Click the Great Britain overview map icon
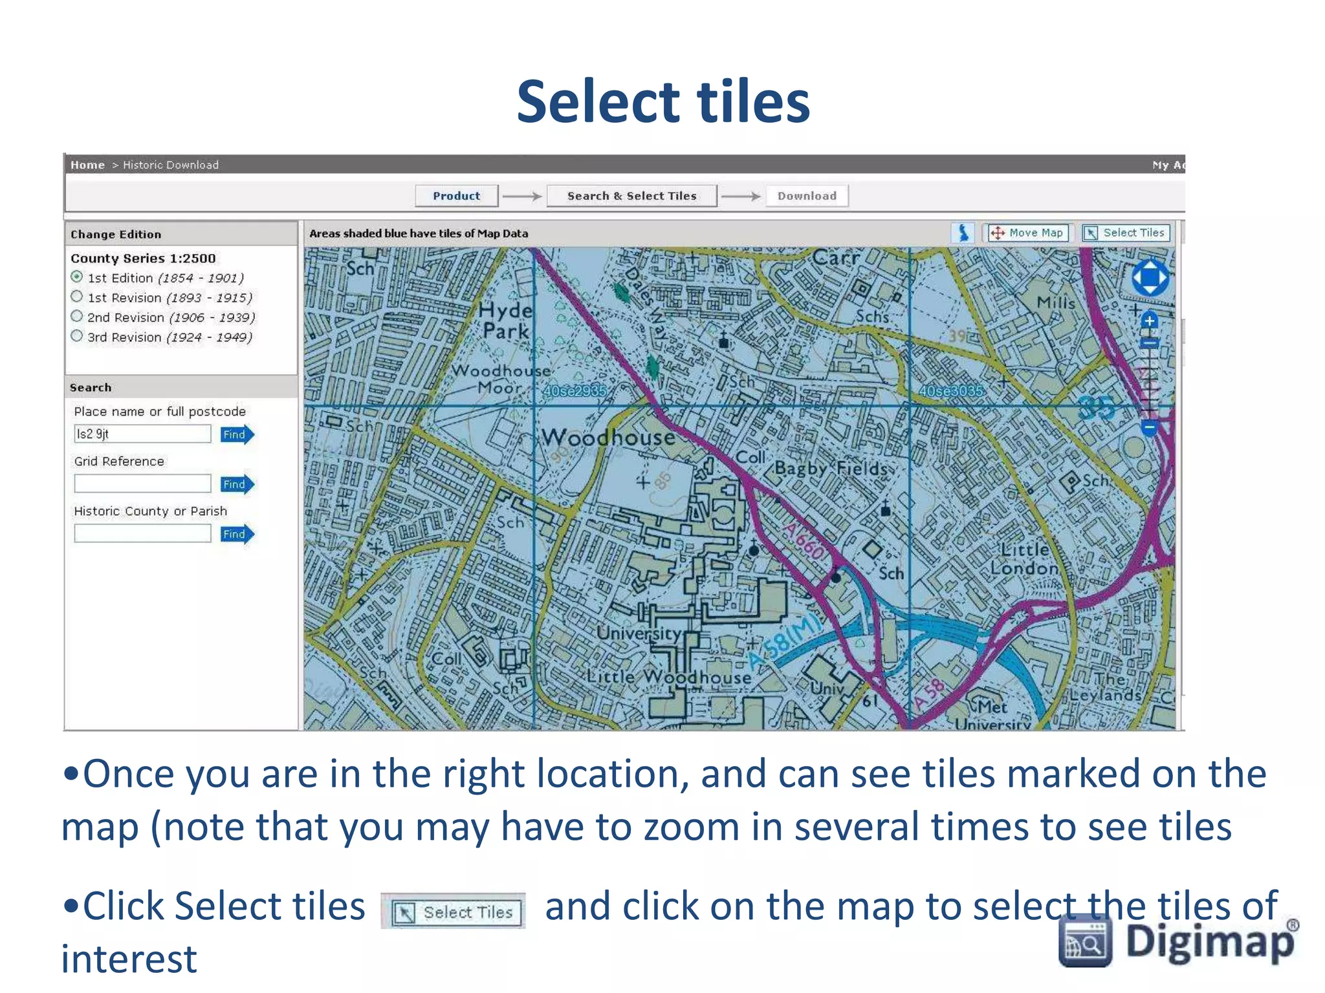1325x993 pixels. click(x=963, y=233)
